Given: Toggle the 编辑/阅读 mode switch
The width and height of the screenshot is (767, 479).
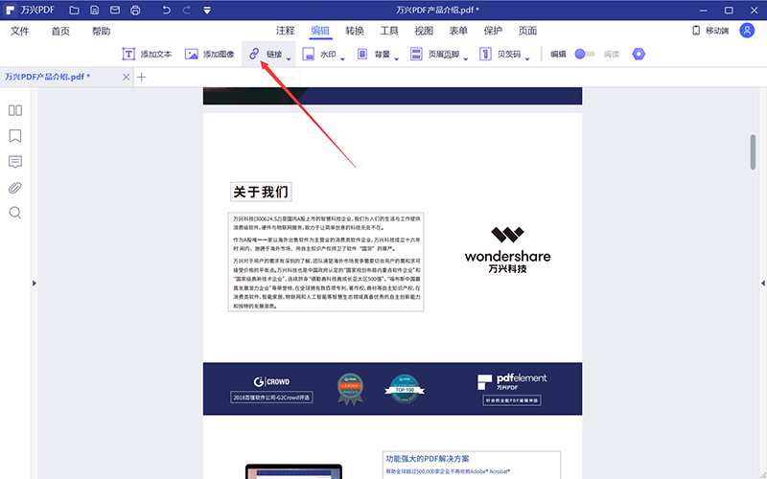Looking at the screenshot, I should point(585,54).
